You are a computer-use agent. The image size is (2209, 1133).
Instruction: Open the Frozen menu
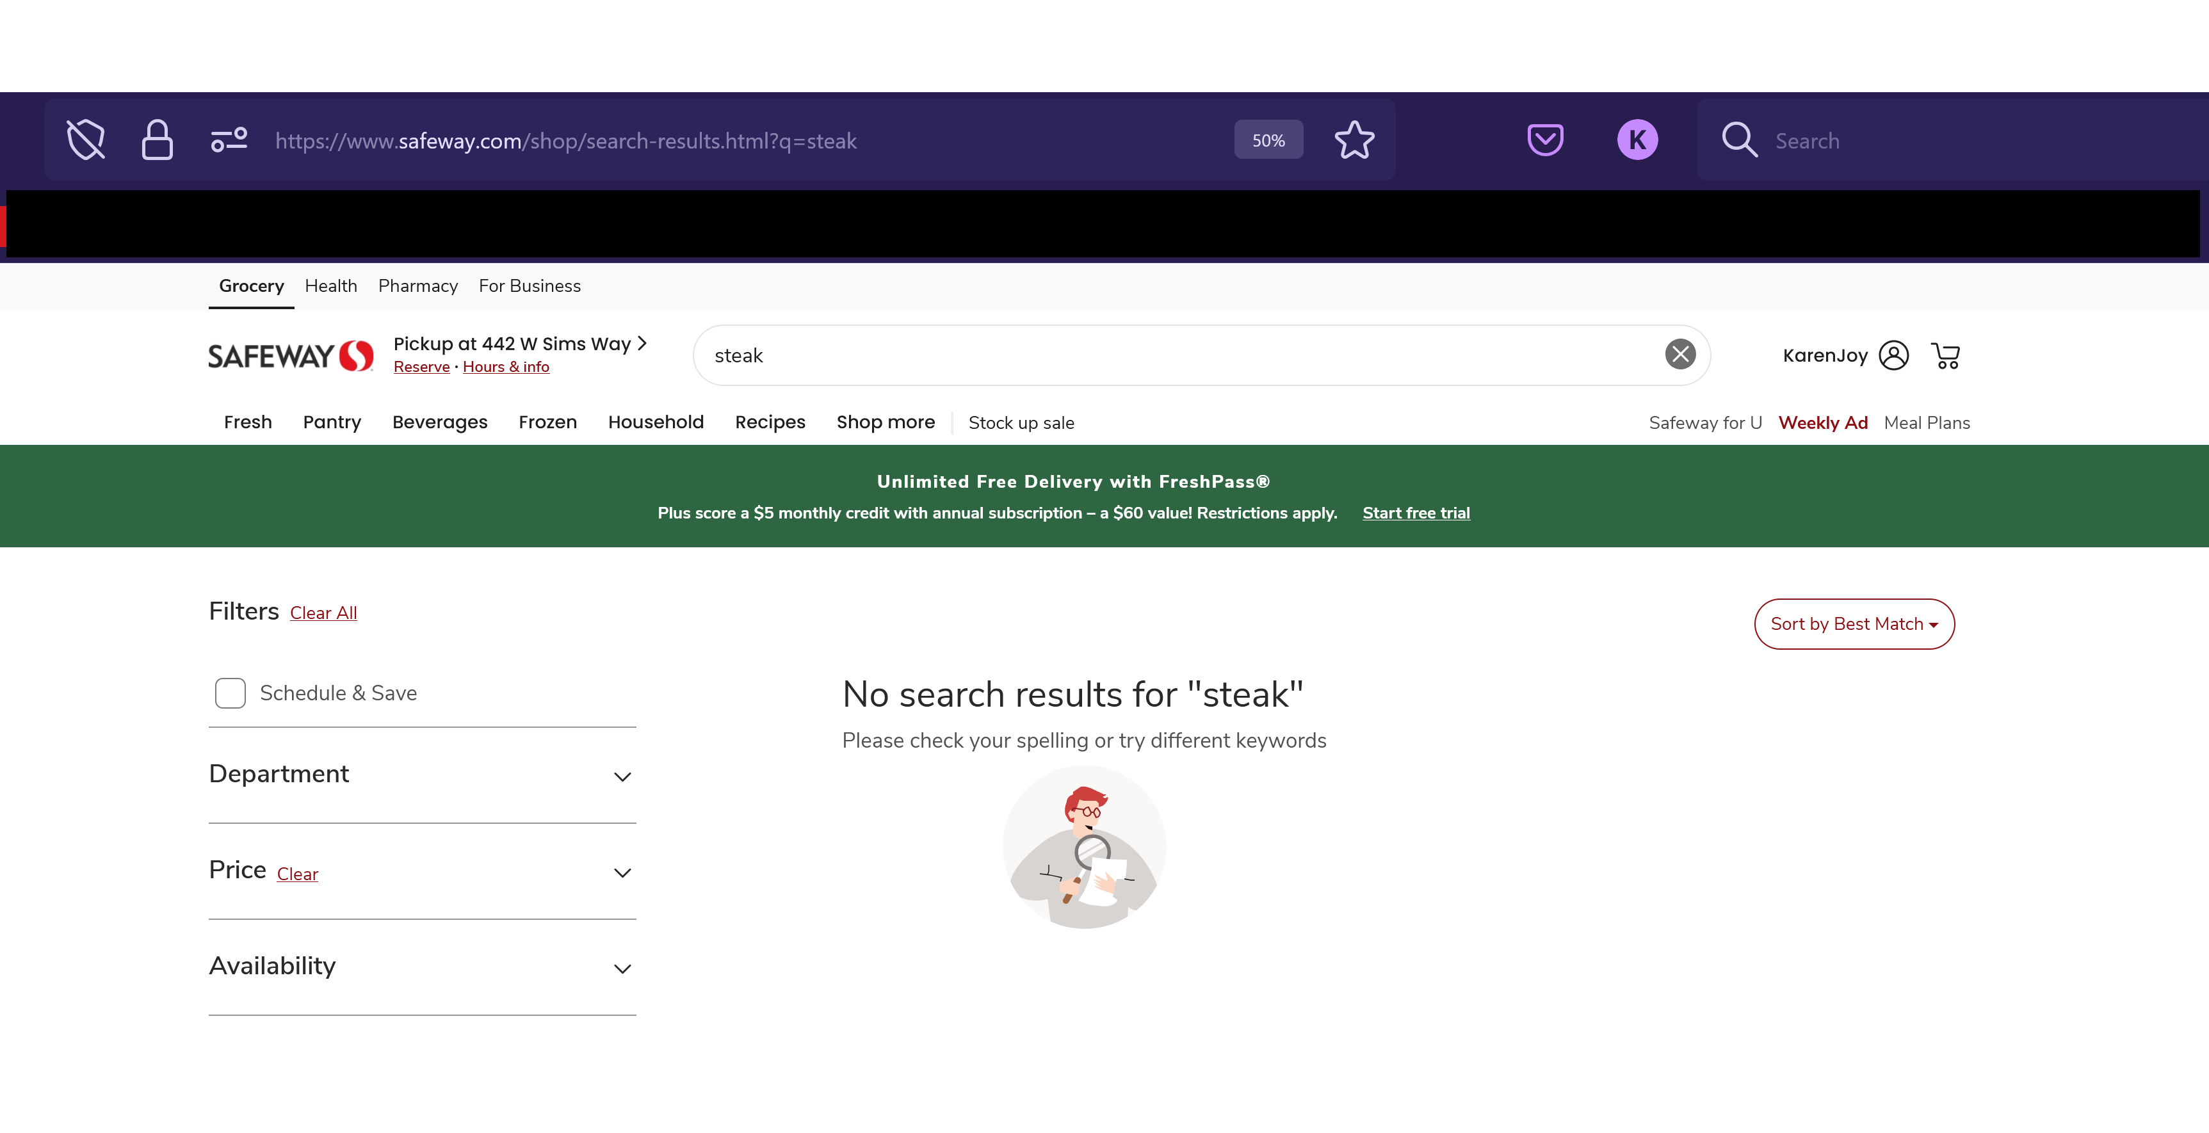547,422
